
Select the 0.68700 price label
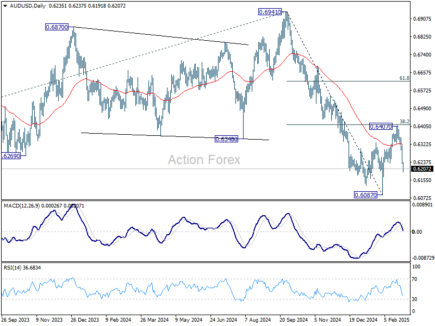tap(57, 27)
